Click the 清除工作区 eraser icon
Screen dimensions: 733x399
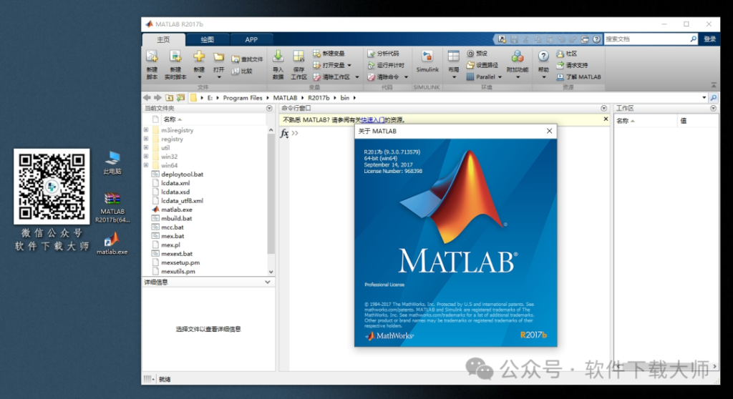pyautogui.click(x=317, y=77)
